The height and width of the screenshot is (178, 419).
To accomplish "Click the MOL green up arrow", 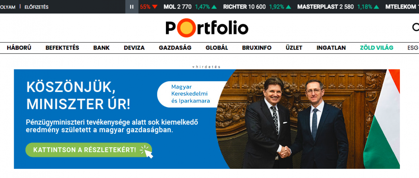I will coord(214,7).
